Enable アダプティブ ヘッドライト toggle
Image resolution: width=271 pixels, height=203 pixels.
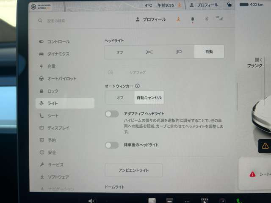click(x=112, y=114)
